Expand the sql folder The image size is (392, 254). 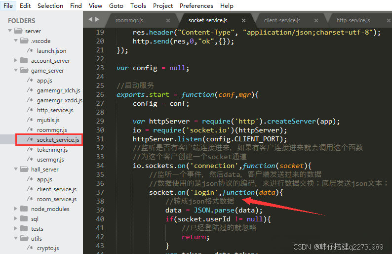[x=15, y=218]
